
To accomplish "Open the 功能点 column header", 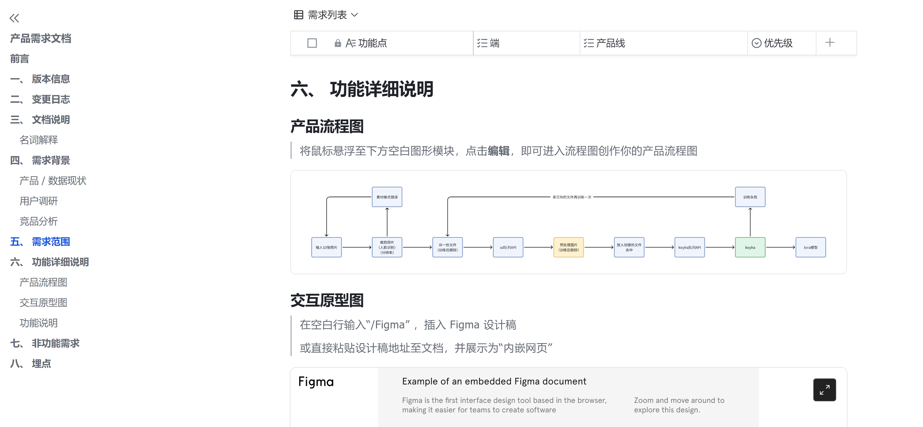I will tap(381, 43).
